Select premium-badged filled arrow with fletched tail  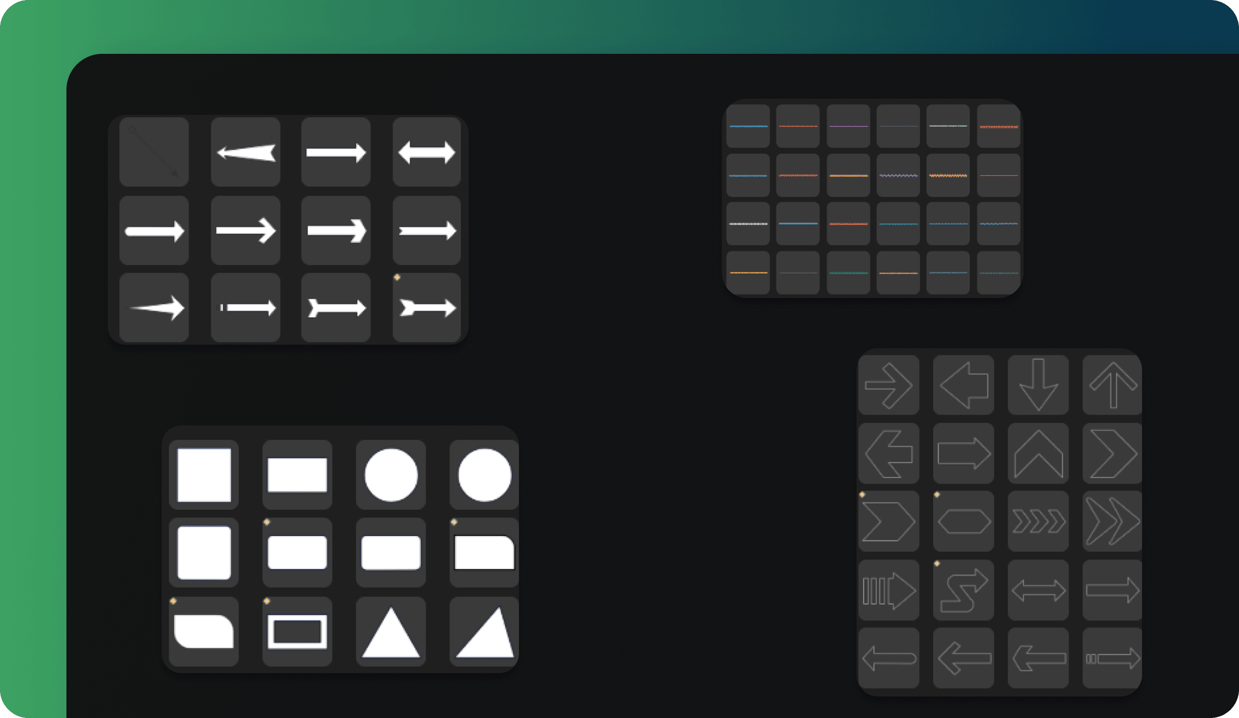(426, 308)
